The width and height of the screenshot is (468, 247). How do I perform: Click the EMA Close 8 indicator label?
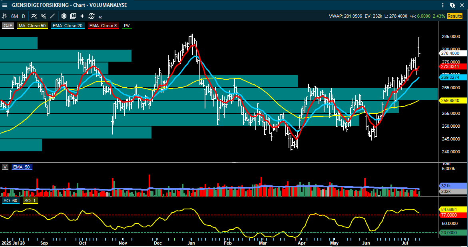103,26
